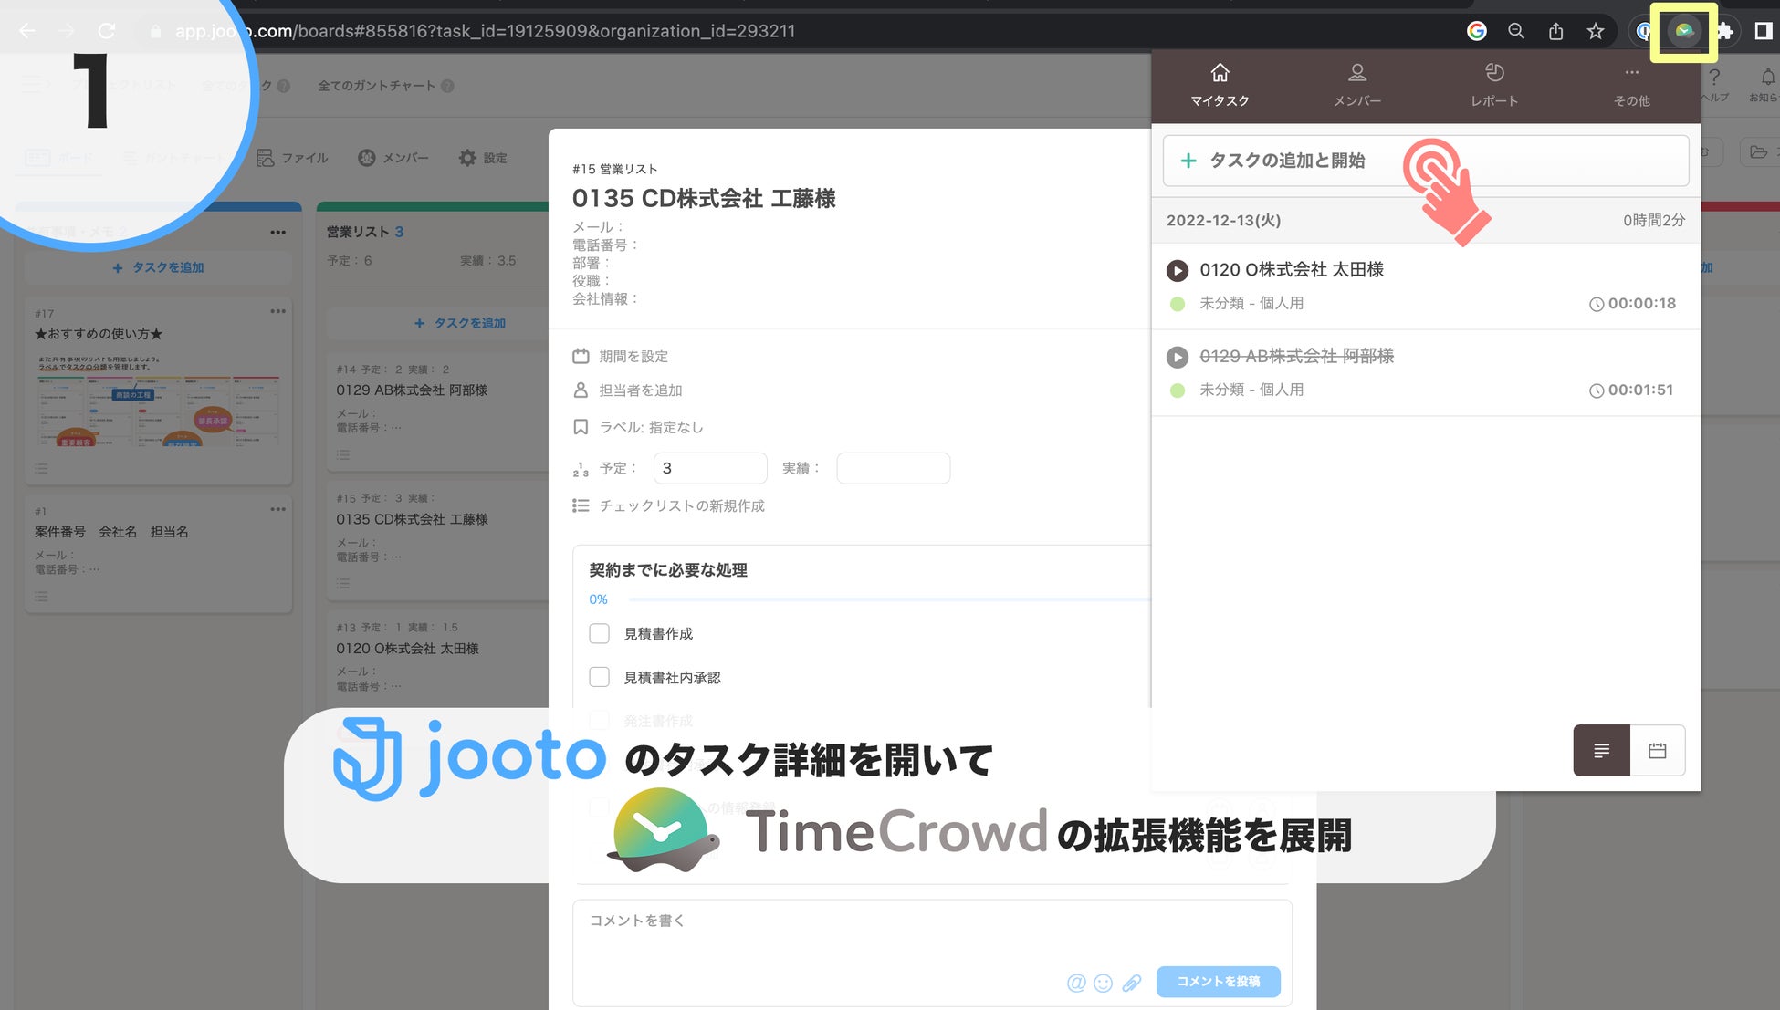The height and width of the screenshot is (1010, 1780).
Task: Click the タスクの追加と開始 field
Action: click(x=1424, y=161)
